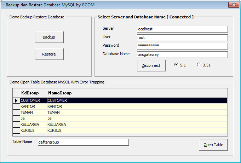This screenshot has height=163, width=241.
Task: Pick the TEMAN row in NamaGroup column
Action: [x=136, y=112]
